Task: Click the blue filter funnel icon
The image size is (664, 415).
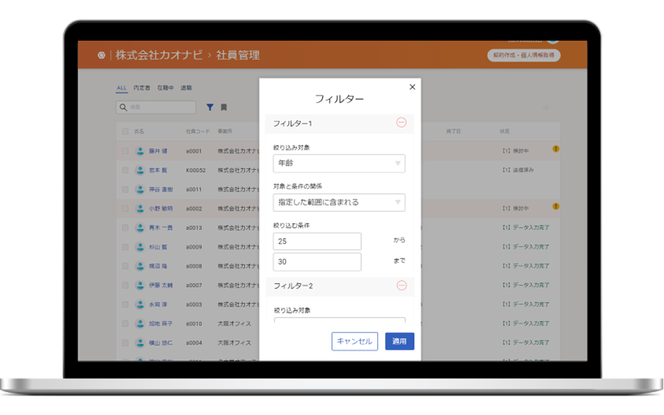Action: pos(210,107)
